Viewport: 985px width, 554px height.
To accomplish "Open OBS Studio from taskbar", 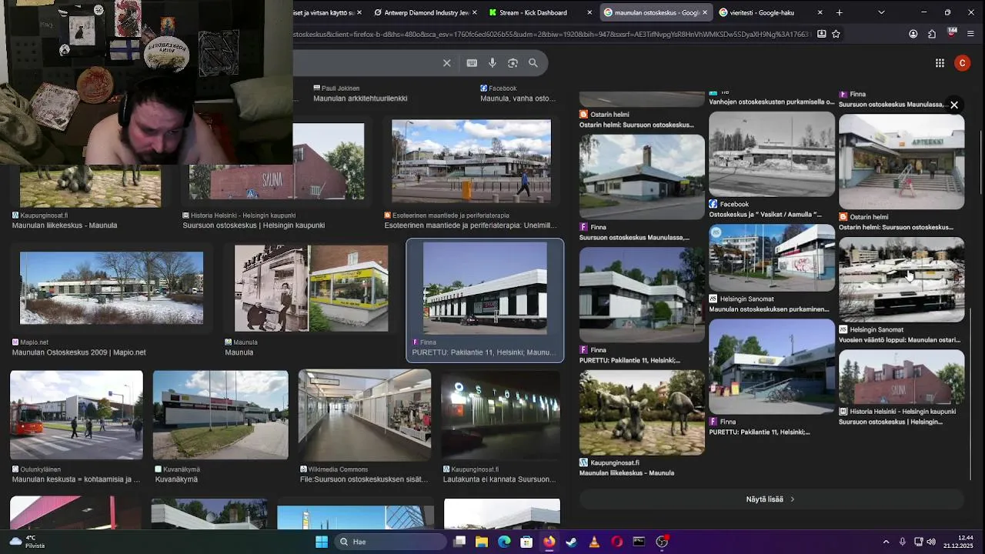I will point(662,542).
